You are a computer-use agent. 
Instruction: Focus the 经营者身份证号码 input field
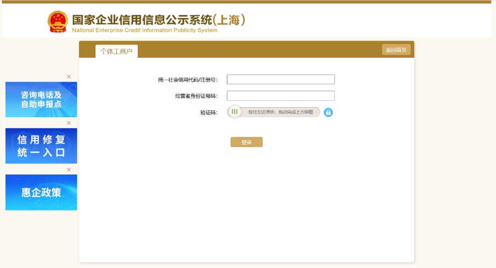(281, 96)
